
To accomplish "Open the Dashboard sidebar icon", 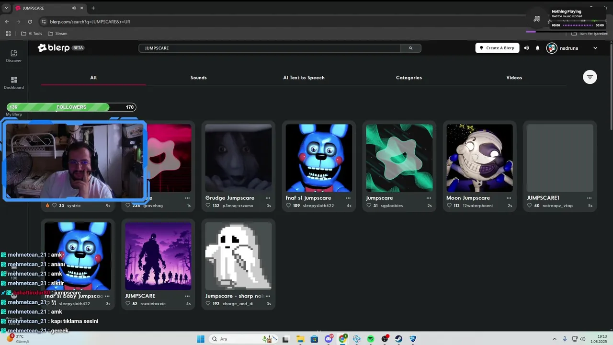I will pyautogui.click(x=14, y=82).
